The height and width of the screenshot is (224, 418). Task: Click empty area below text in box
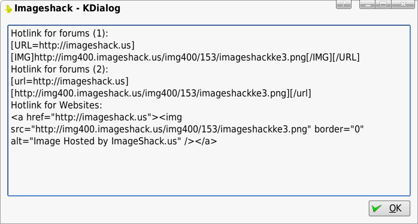[x=209, y=171]
